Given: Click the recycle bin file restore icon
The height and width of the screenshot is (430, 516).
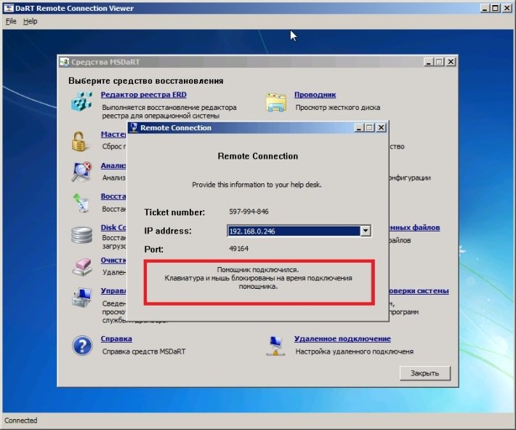Looking at the screenshot, I should tap(81, 202).
